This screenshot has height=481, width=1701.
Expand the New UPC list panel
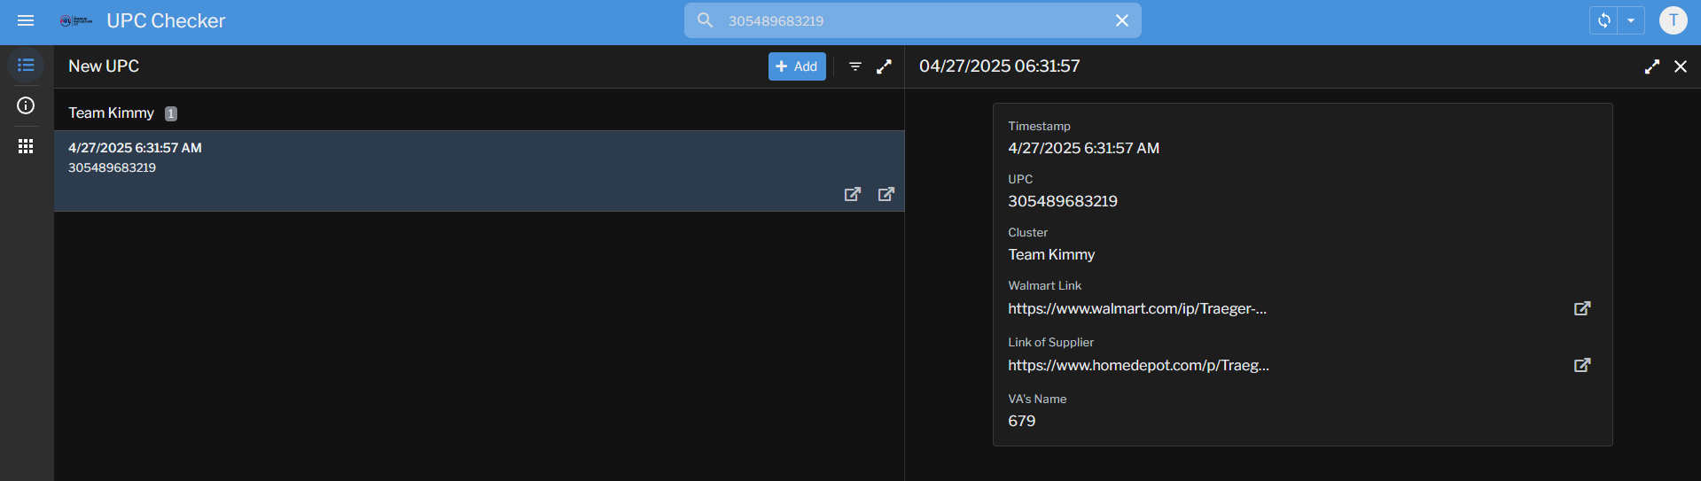[x=884, y=66]
